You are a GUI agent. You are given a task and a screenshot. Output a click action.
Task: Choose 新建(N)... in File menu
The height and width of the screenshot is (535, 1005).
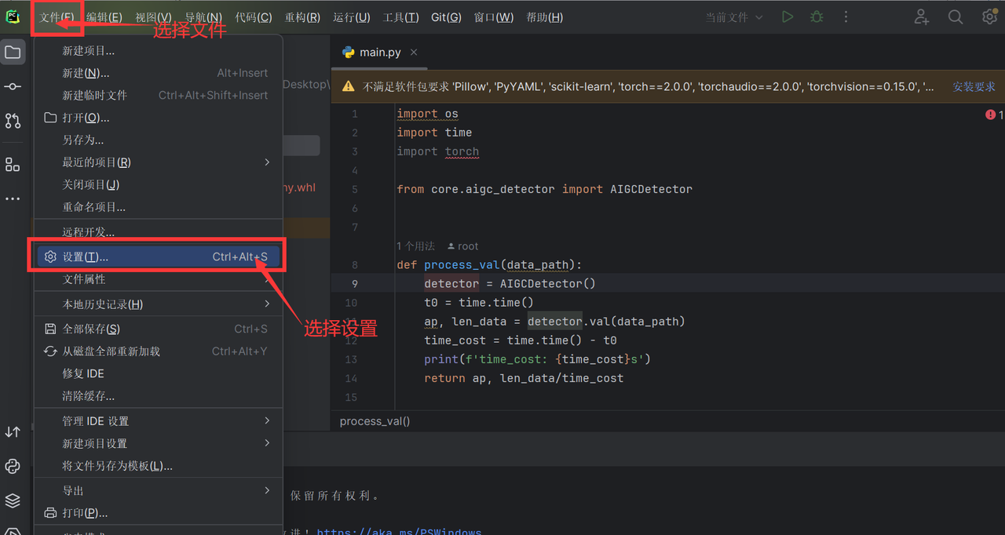(159, 73)
